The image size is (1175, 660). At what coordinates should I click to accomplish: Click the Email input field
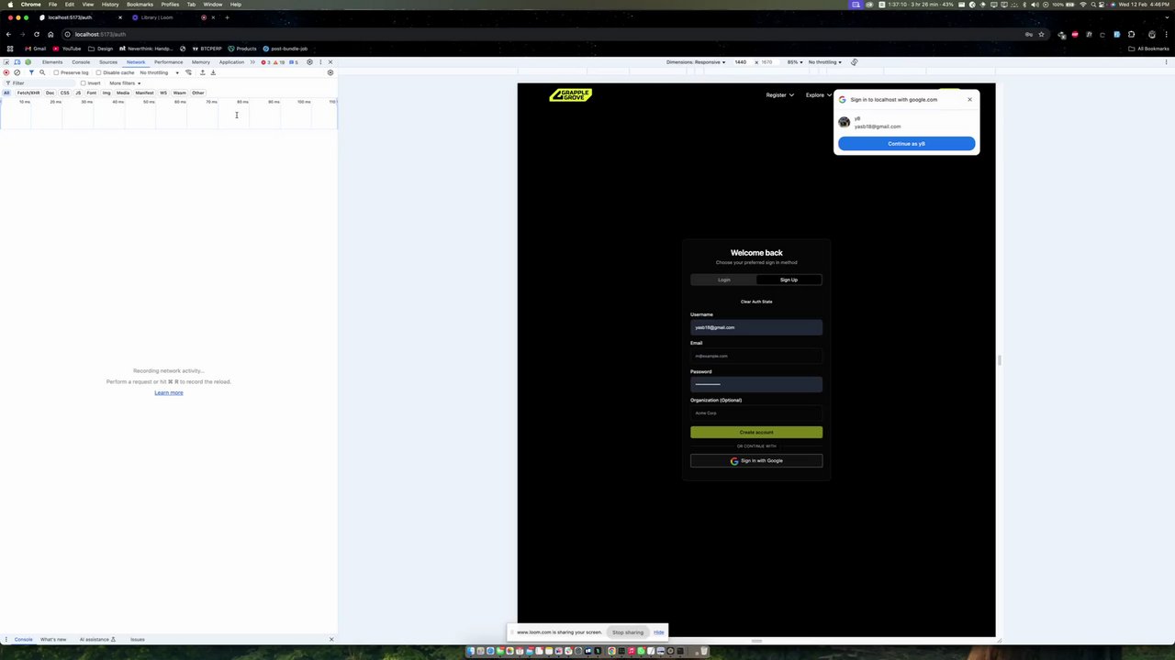tap(756, 356)
